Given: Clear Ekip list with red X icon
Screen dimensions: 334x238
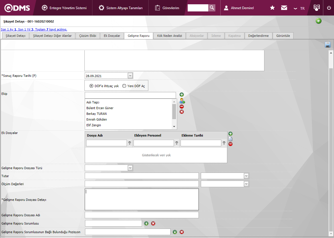Looking at the screenshot, I should [182, 112].
